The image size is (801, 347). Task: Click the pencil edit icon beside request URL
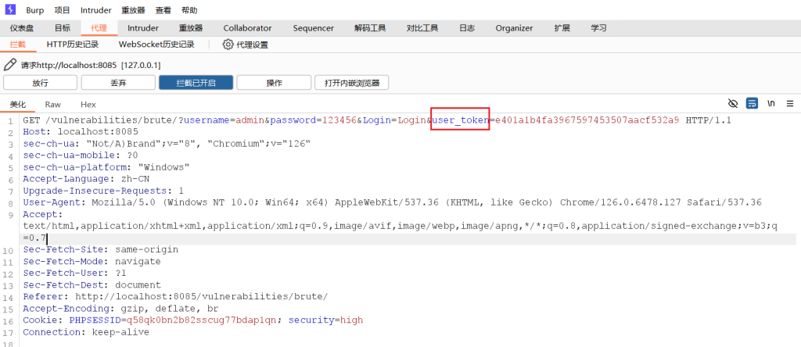tap(10, 66)
